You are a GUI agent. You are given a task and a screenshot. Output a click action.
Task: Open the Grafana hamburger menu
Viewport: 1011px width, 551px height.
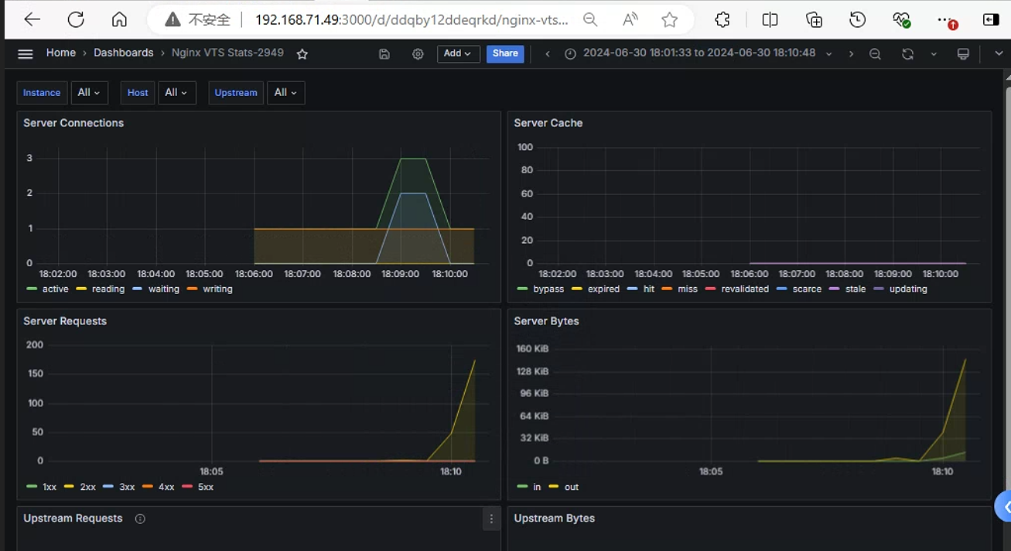(26, 53)
